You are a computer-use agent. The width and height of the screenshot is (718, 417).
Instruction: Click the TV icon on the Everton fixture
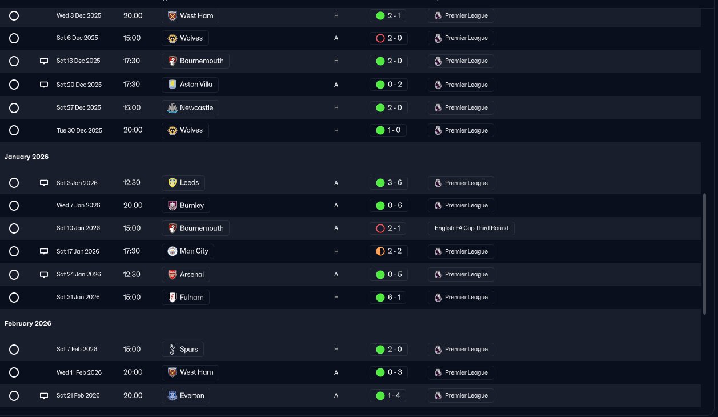pos(44,396)
